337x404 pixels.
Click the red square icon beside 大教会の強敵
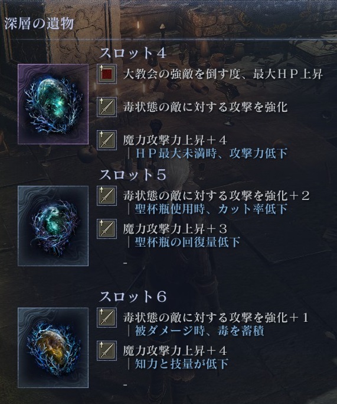coord(107,74)
